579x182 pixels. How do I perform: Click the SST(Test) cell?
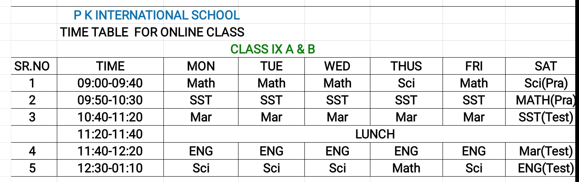[x=545, y=117]
